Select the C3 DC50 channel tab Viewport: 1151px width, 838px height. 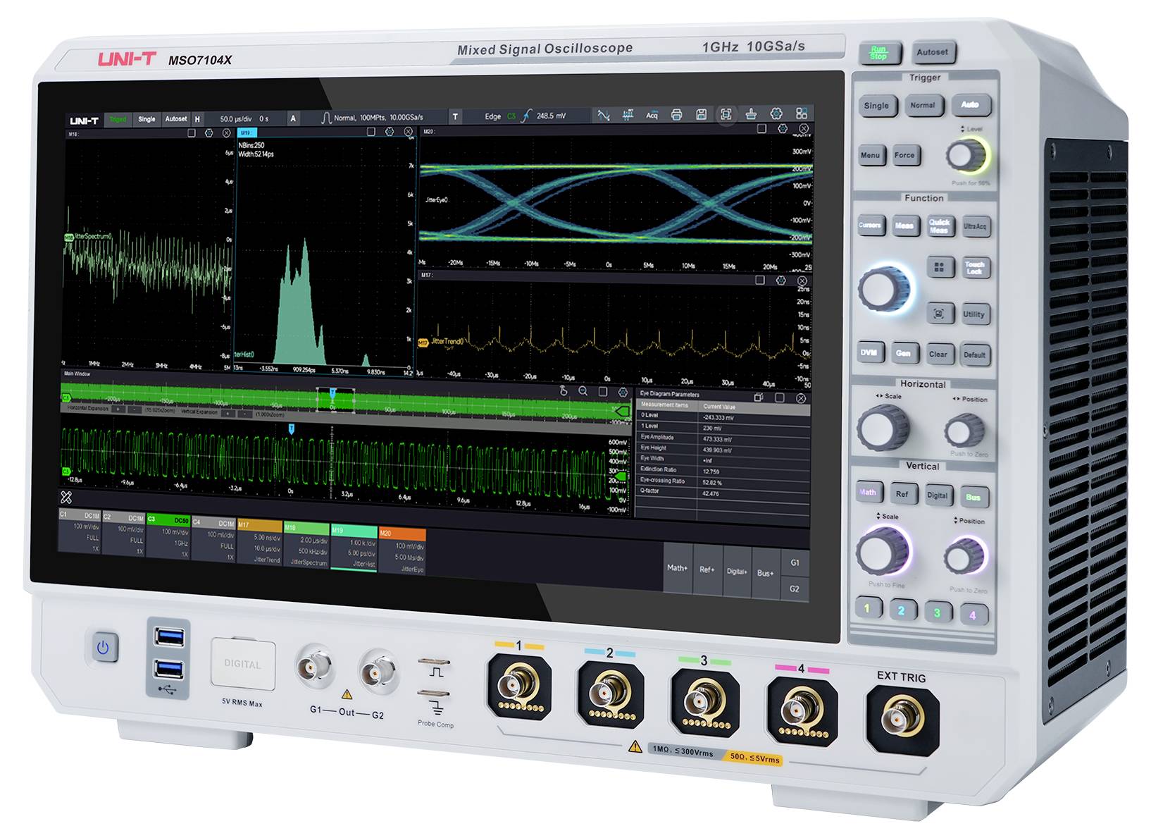click(169, 537)
